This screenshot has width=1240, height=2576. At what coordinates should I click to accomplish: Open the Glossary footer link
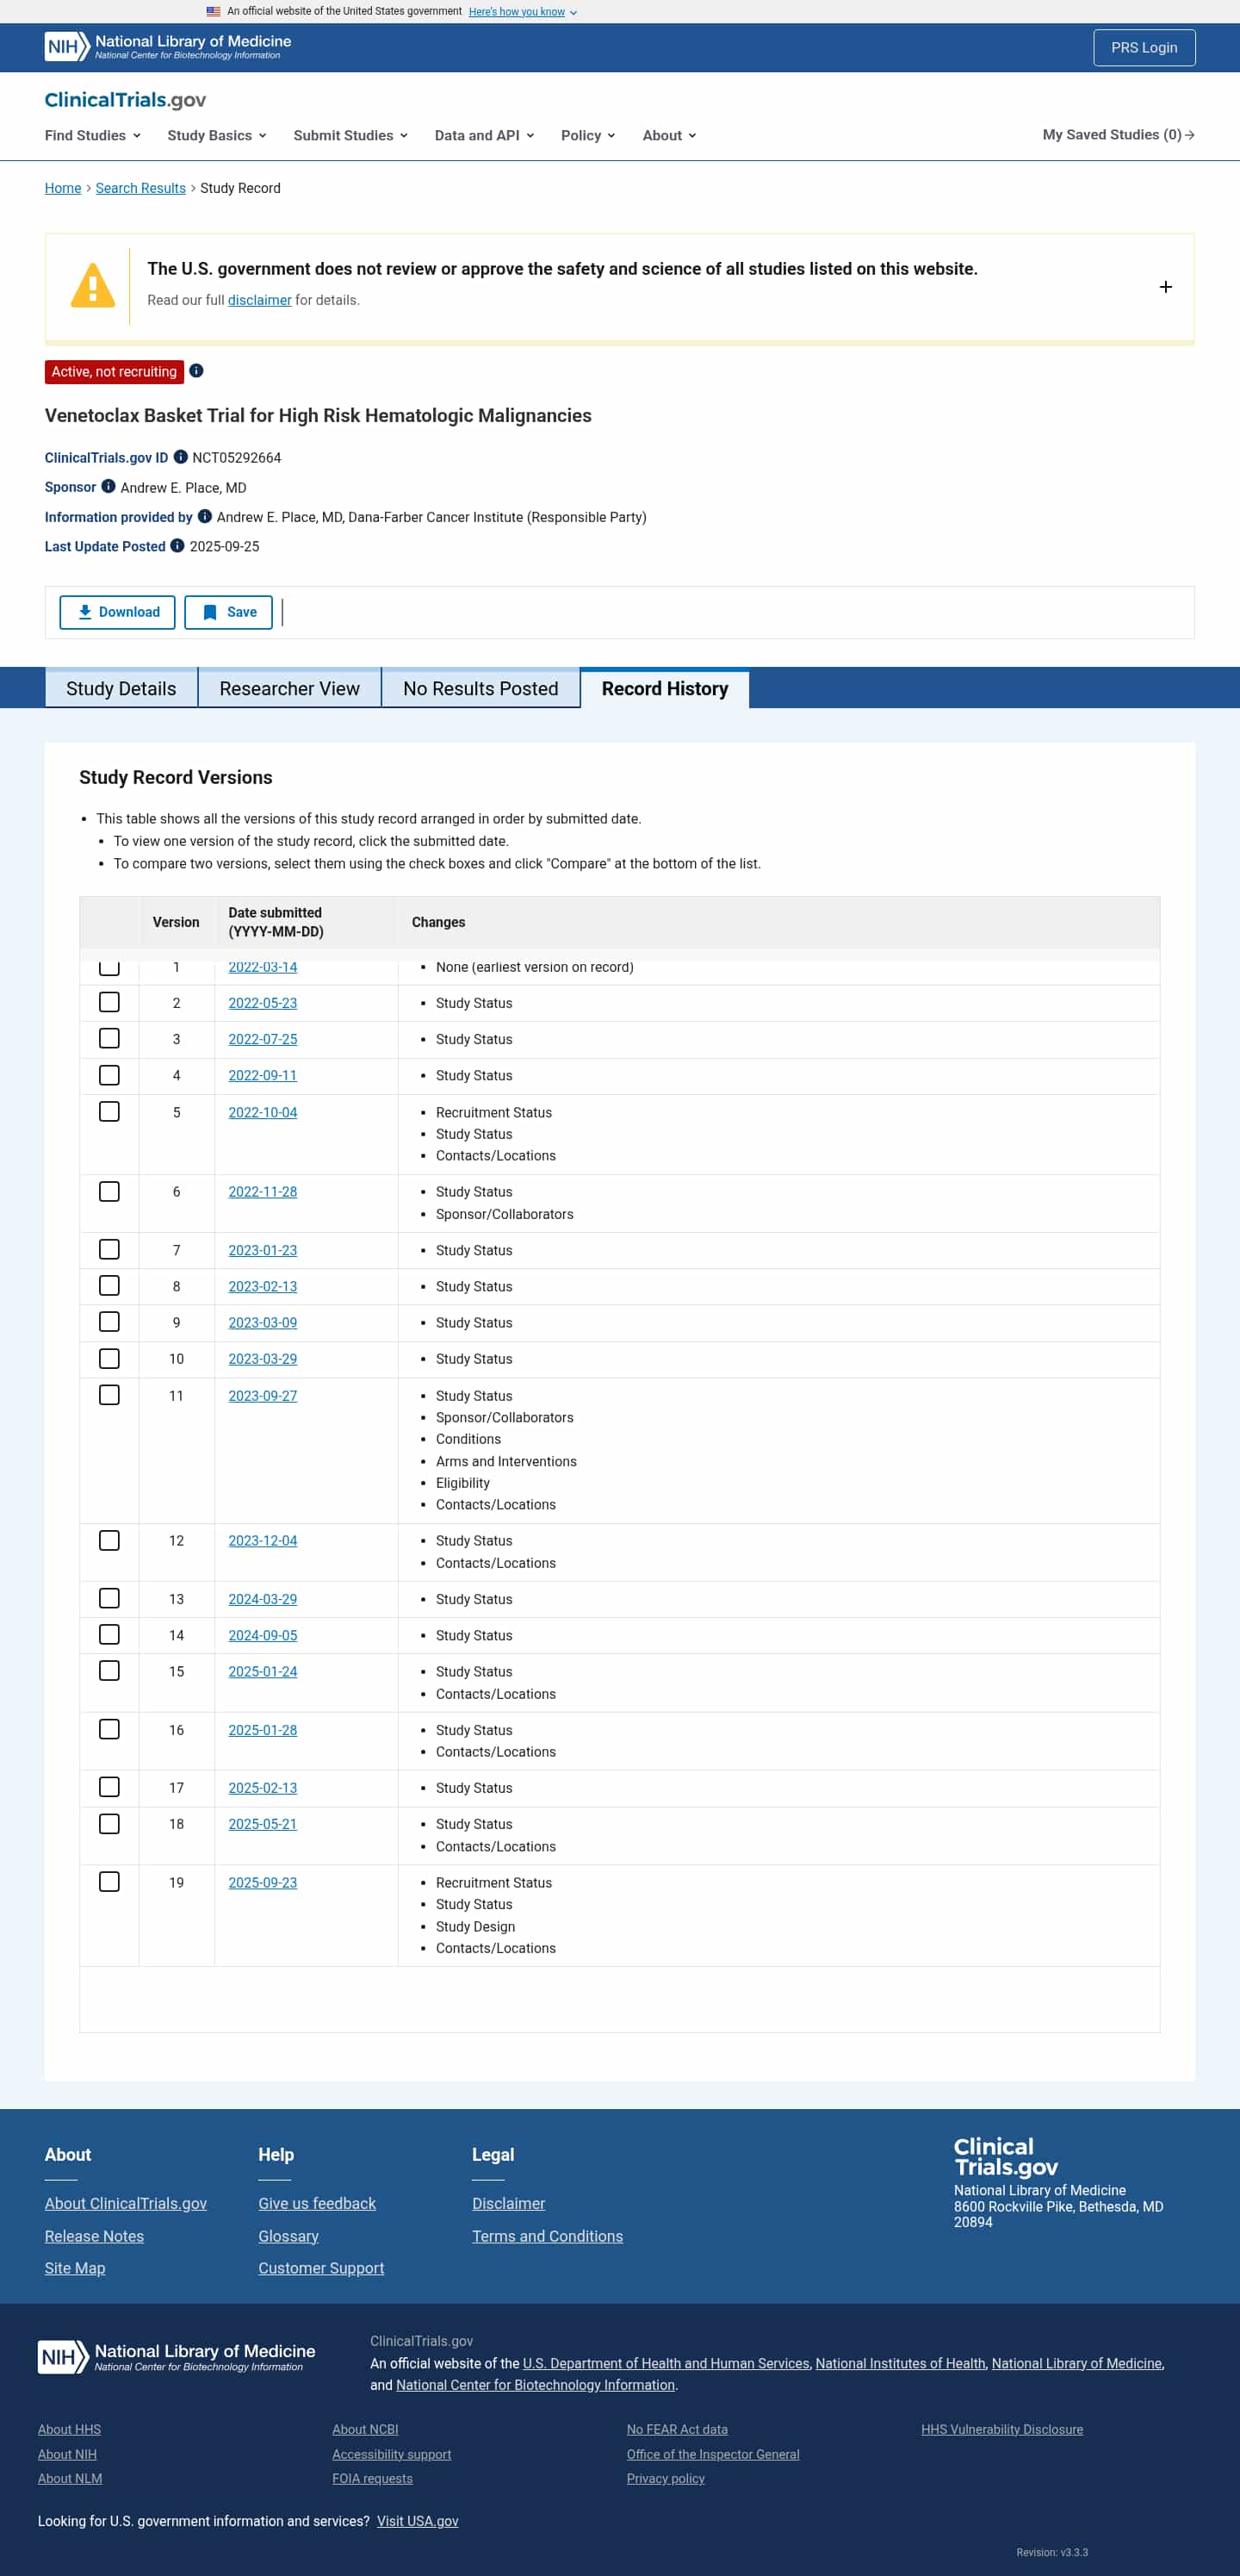click(288, 2236)
